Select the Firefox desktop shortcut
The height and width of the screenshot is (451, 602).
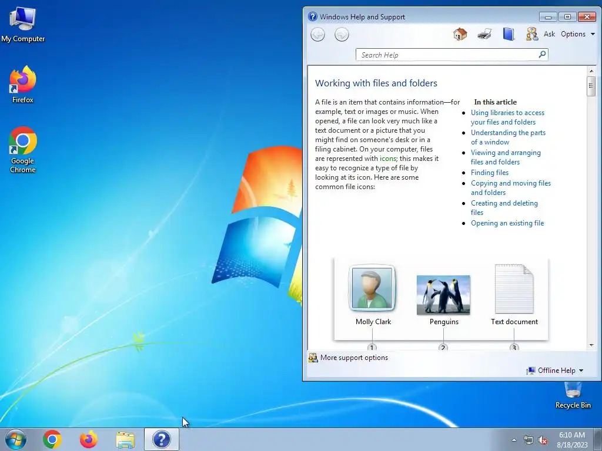coord(23,85)
